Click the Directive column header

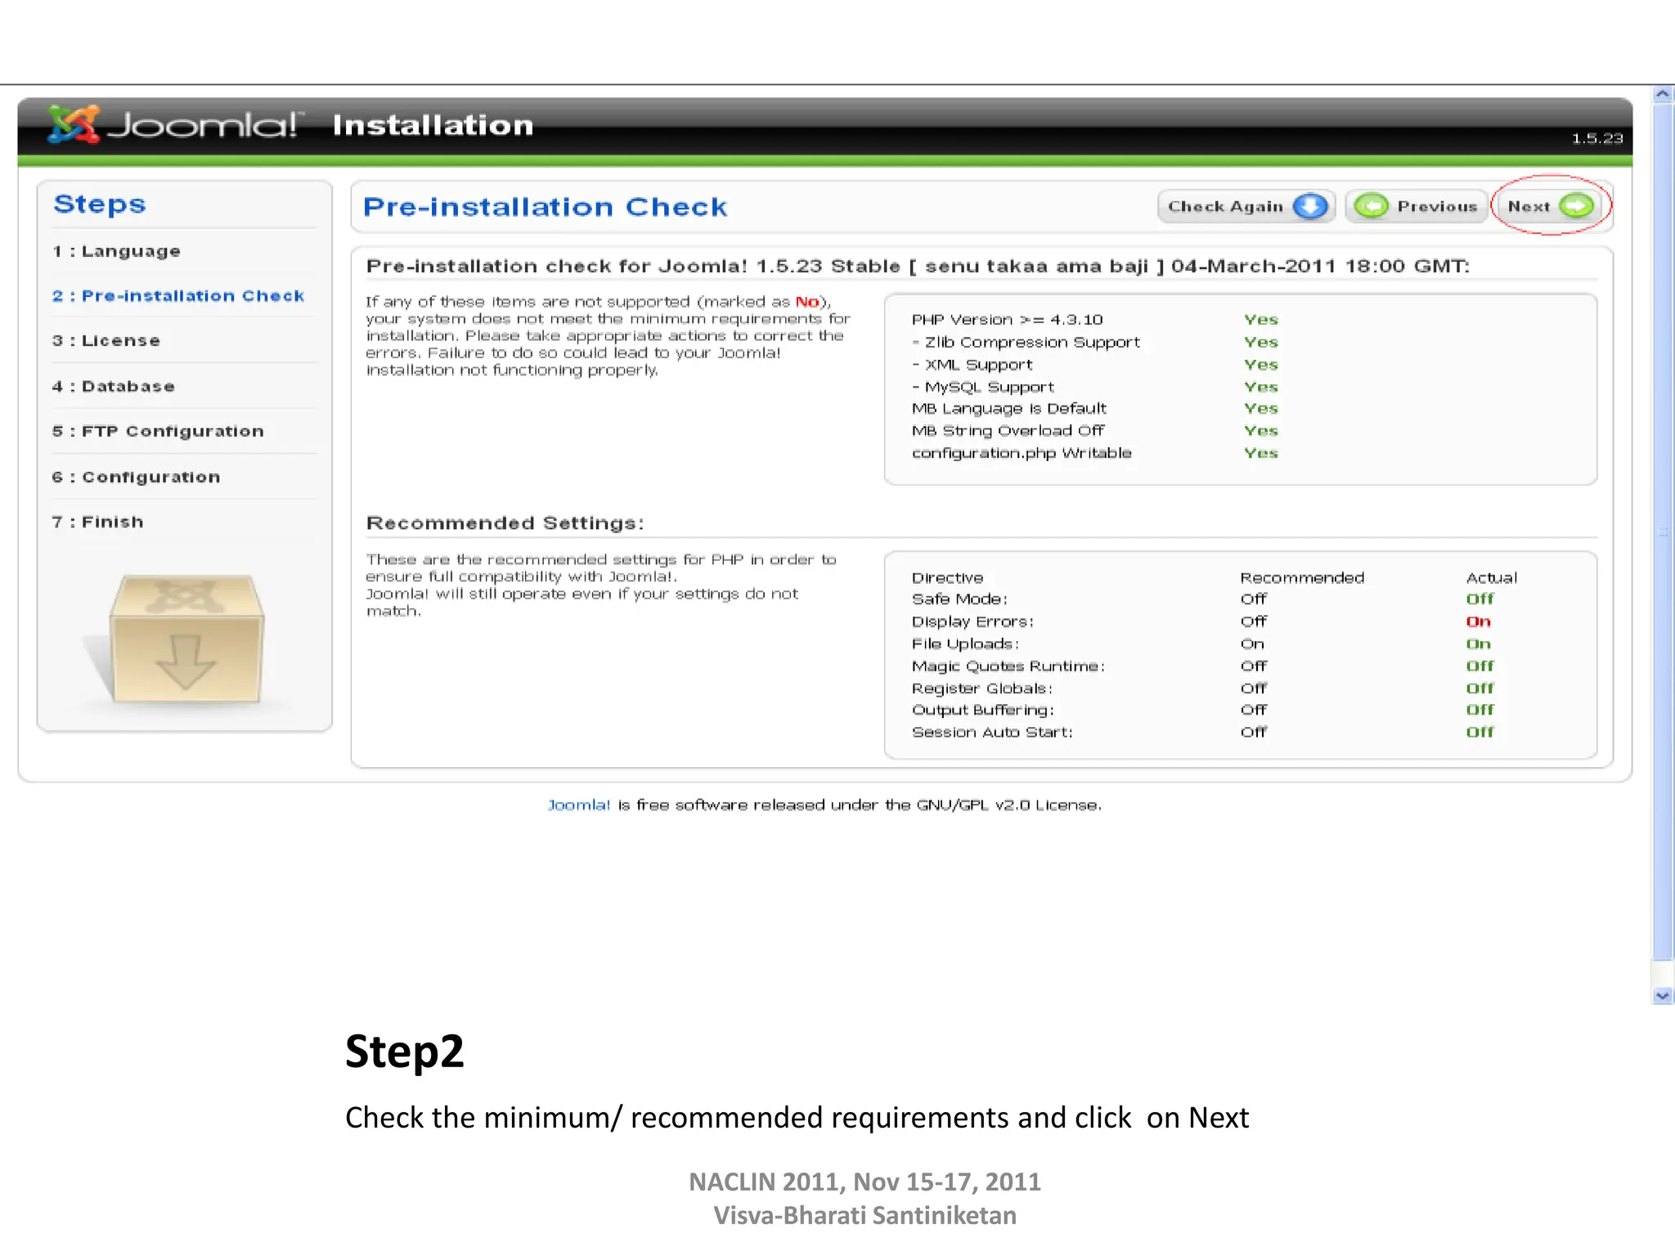coord(948,578)
